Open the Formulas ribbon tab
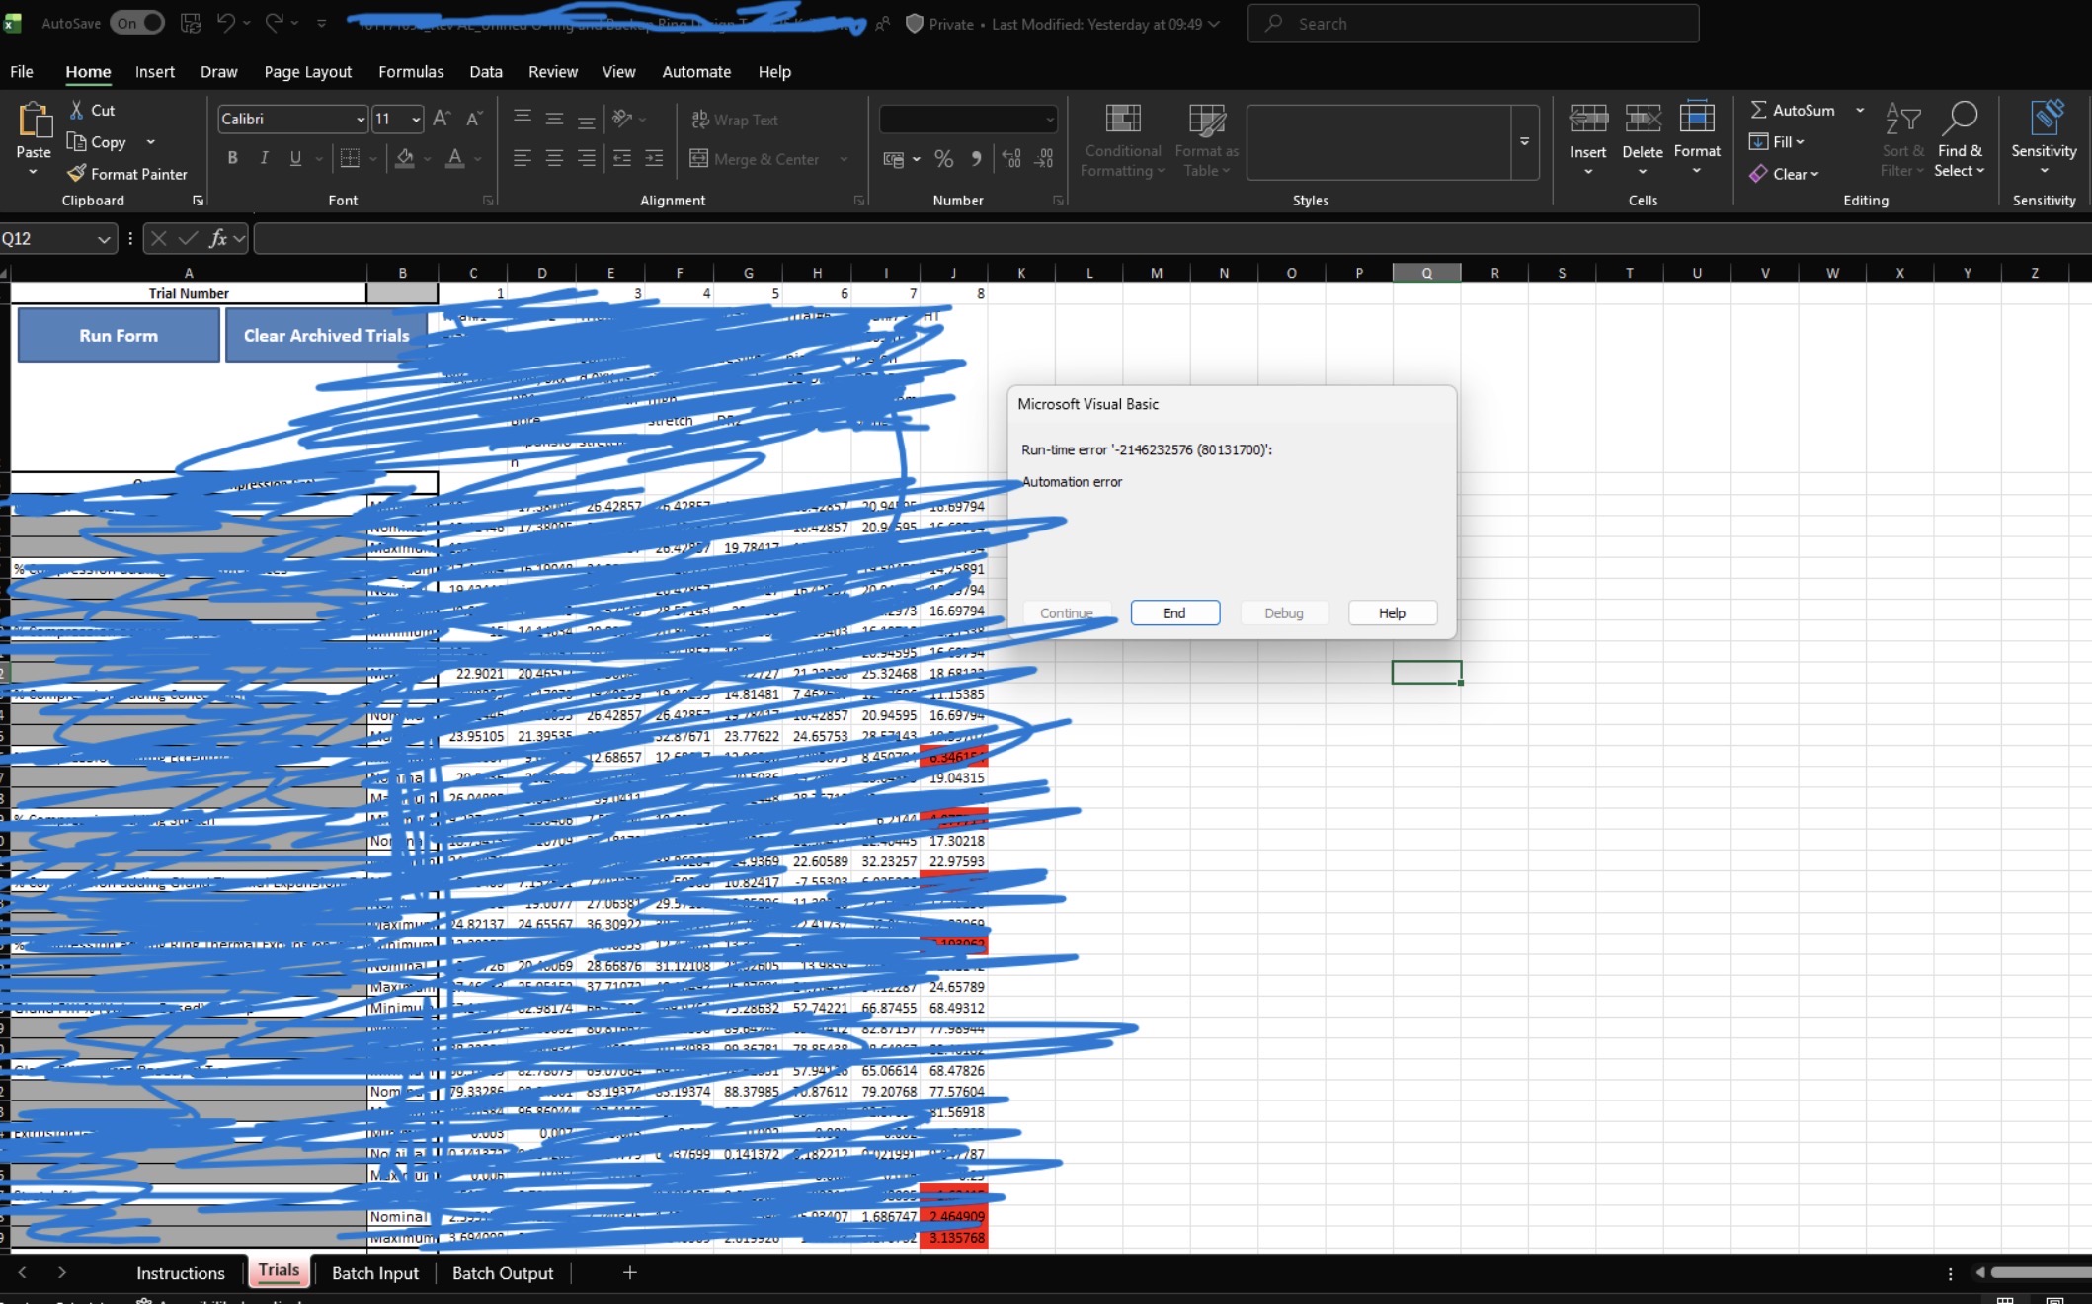2092x1304 pixels. pyautogui.click(x=411, y=72)
